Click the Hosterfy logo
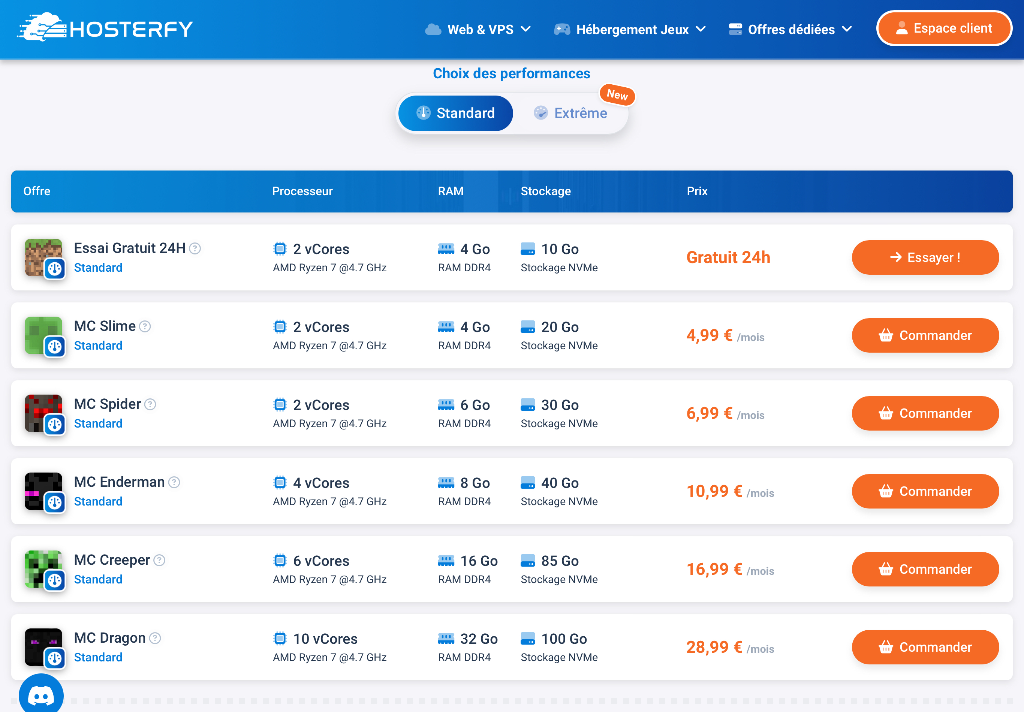 (105, 28)
